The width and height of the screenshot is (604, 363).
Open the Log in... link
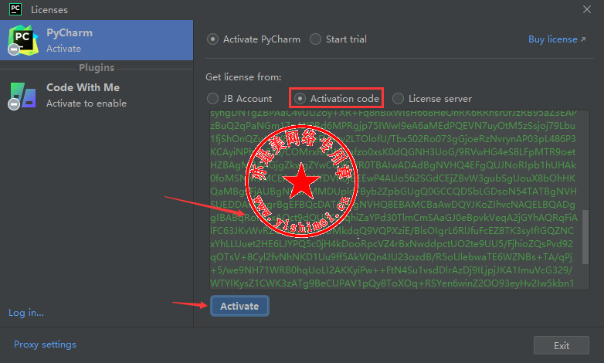click(x=26, y=313)
